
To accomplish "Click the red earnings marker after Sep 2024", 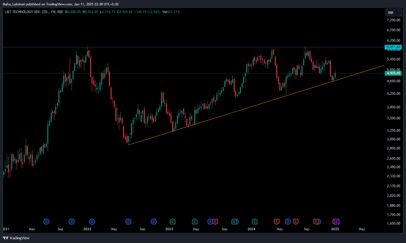I will coord(316,221).
